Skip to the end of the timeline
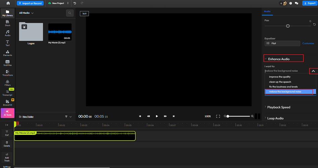 tap(174, 116)
